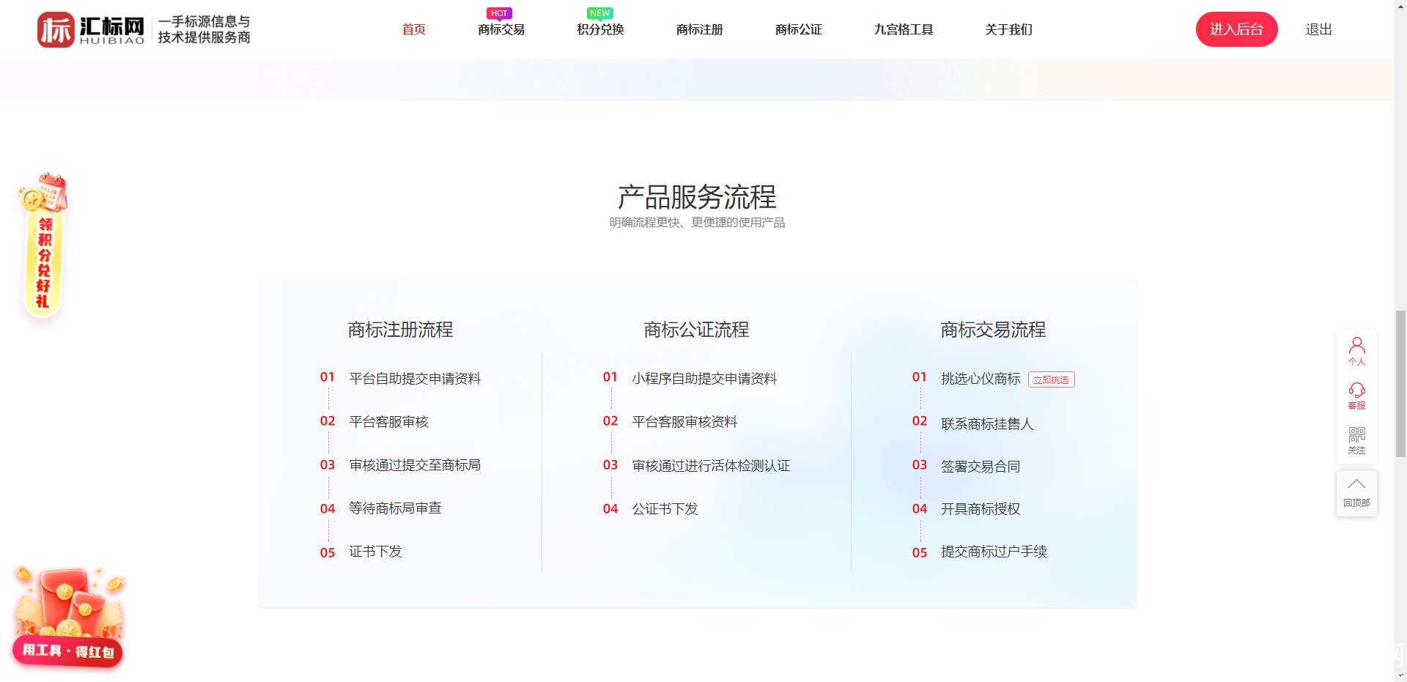The height and width of the screenshot is (682, 1407).
Task: Click the 产品服务流程 title
Action: coord(696,197)
